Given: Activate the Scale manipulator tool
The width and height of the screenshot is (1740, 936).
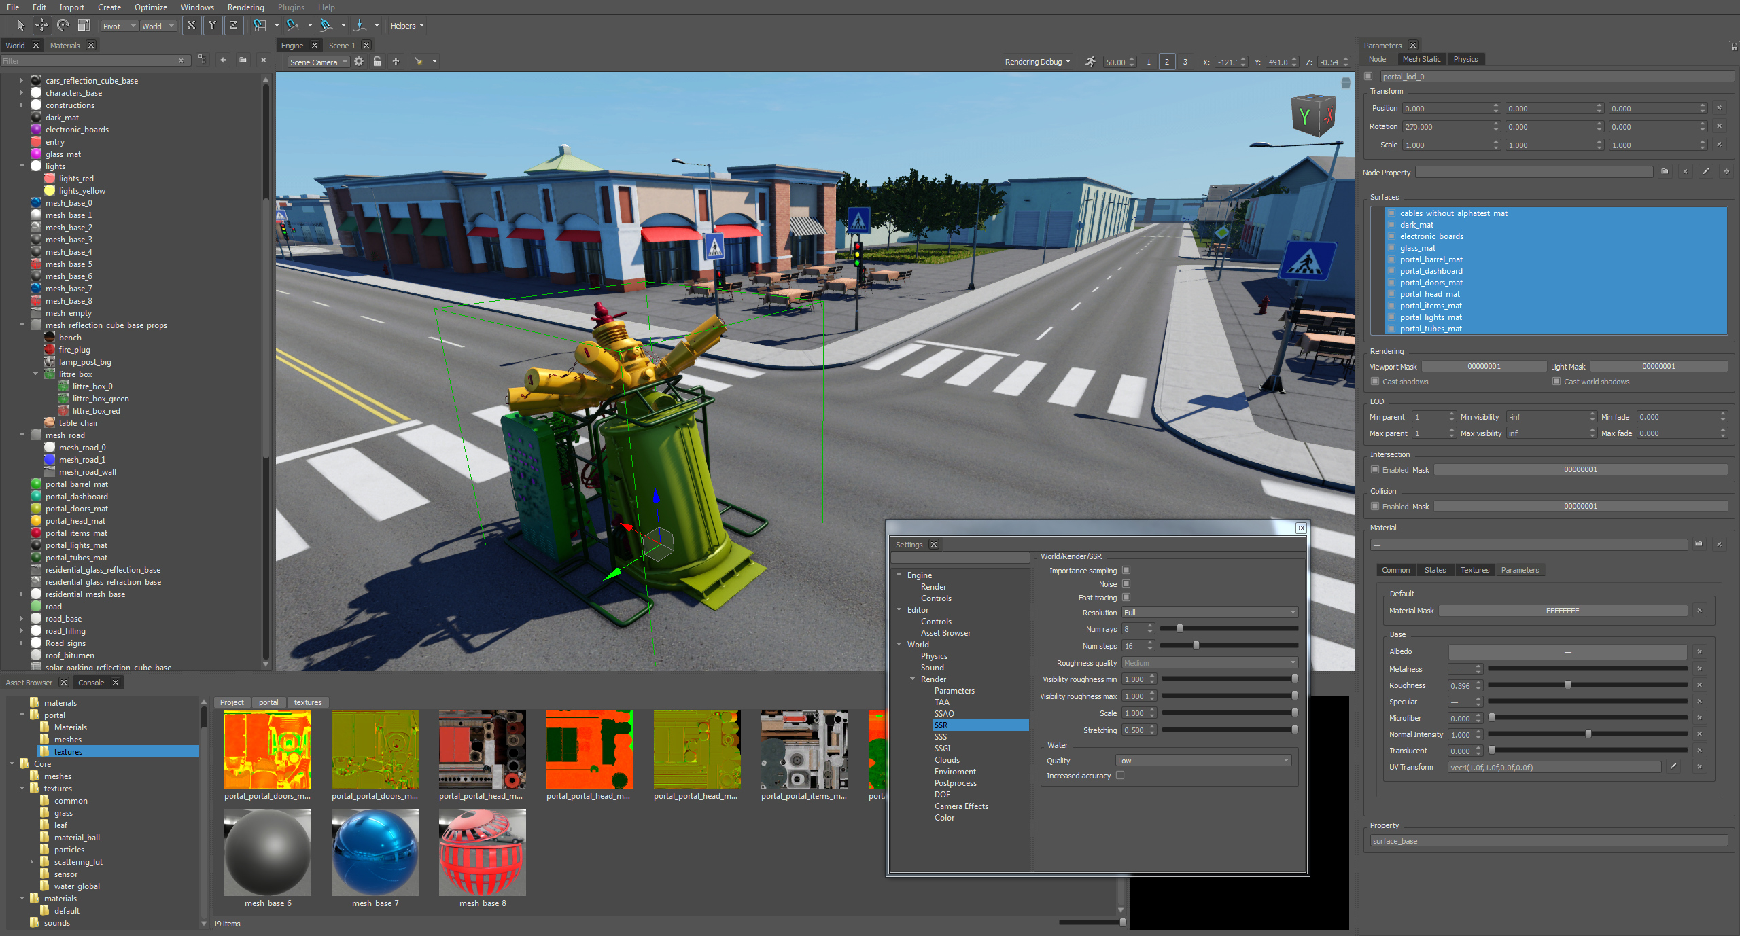Looking at the screenshot, I should [x=84, y=25].
